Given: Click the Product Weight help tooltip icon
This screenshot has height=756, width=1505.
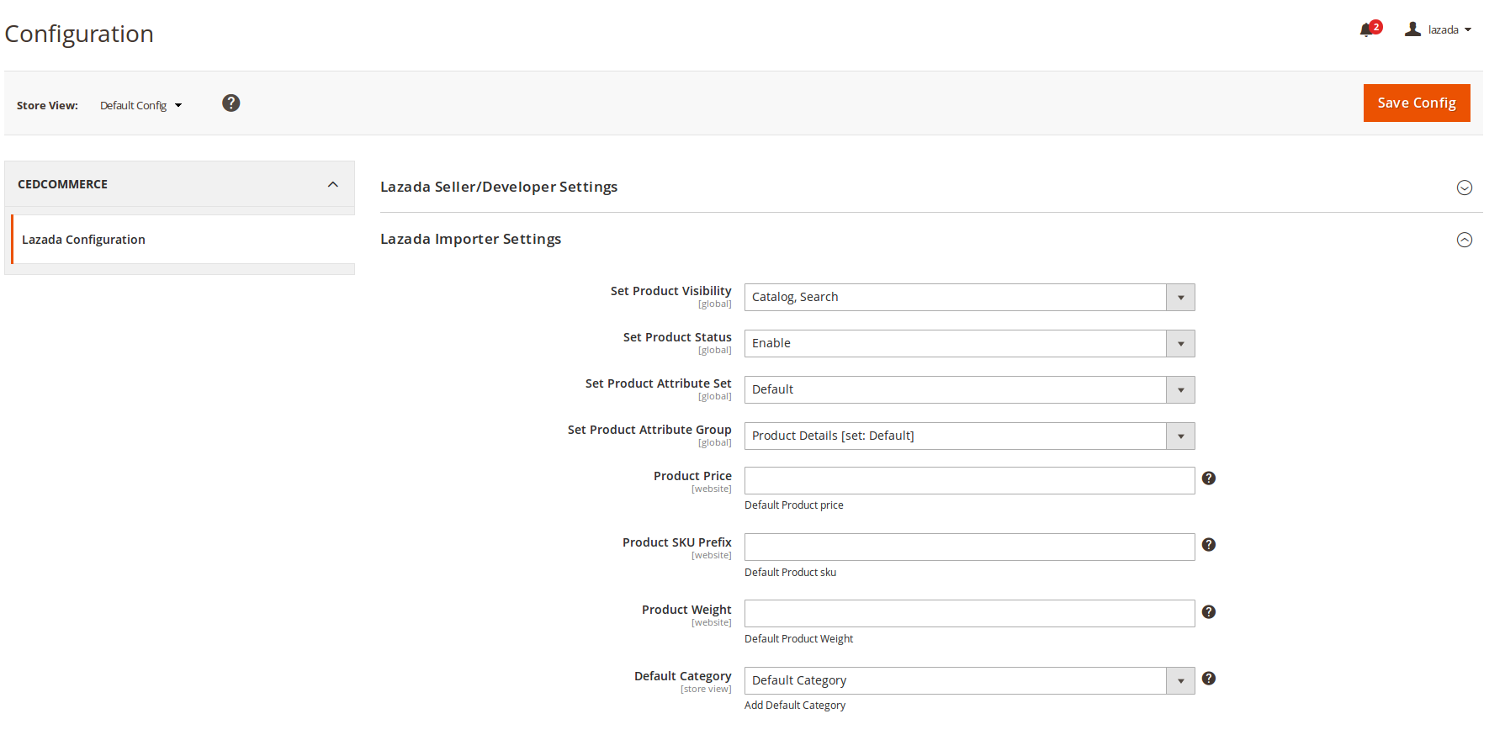Looking at the screenshot, I should coord(1209,612).
